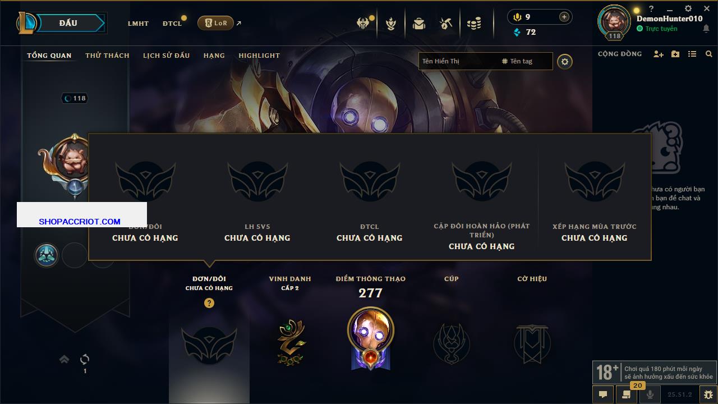Click the upward chevrons on banner
The image size is (718, 404).
65,359
